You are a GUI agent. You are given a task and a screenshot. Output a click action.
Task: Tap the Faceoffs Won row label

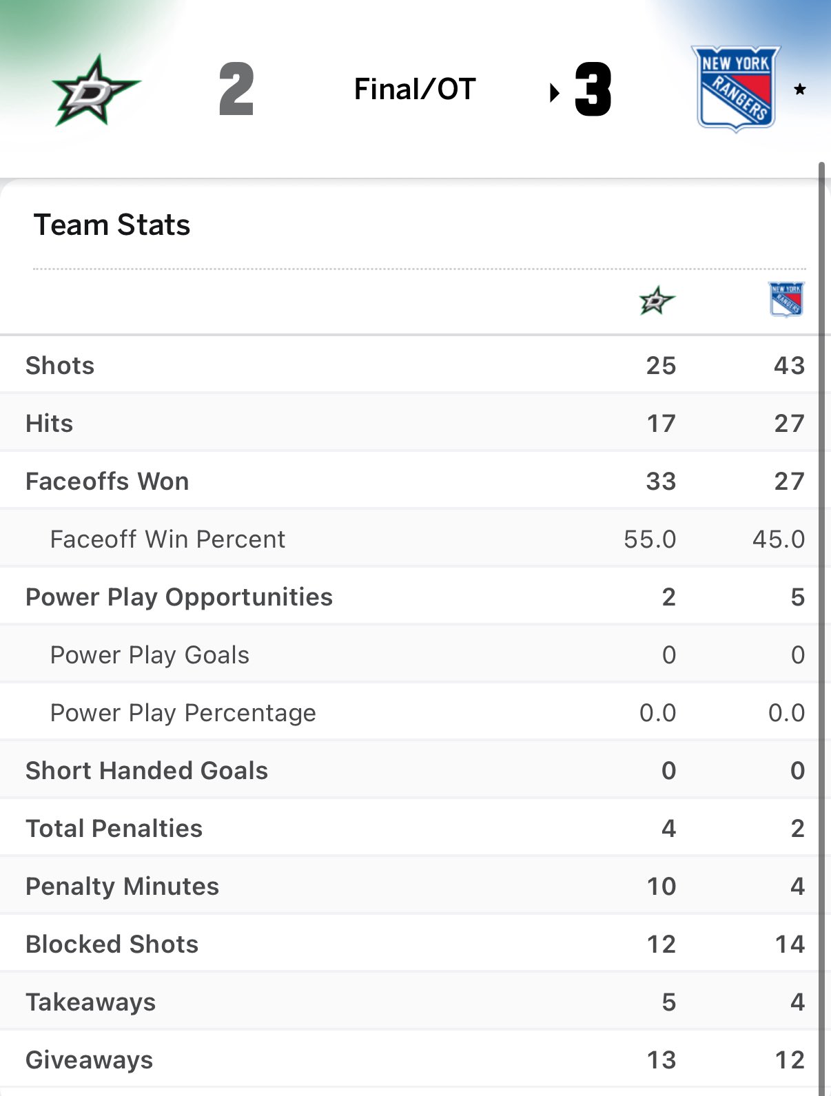pyautogui.click(x=107, y=482)
